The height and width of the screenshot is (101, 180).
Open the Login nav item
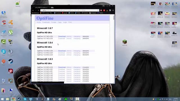65,22
